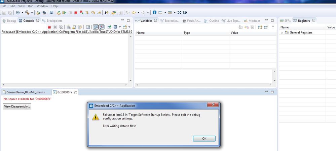Toggle Instruction Stepping Mode icon
Screen dimensions: 336x151
click(107, 13)
